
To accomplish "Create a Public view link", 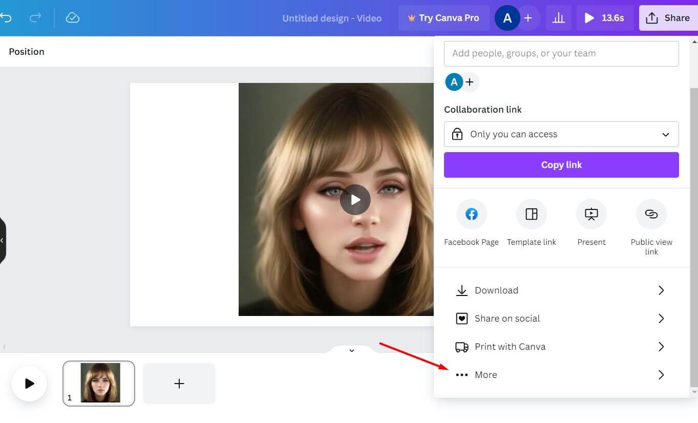I will tap(651, 214).
